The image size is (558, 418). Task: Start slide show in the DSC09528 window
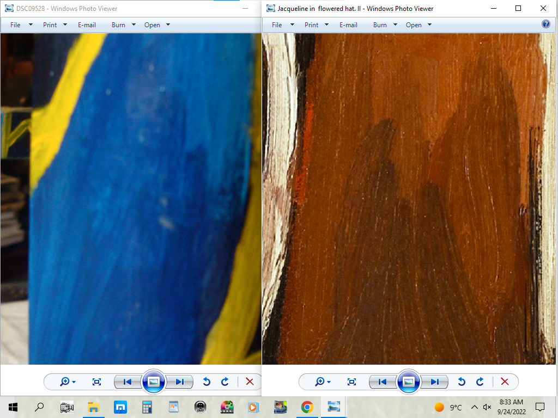click(153, 382)
